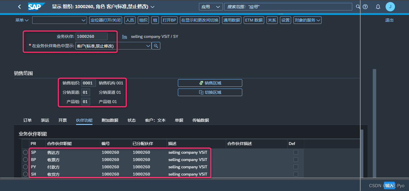Click the search magnifier icon in header
Screen dimensions: 409x191
pos(358,7)
